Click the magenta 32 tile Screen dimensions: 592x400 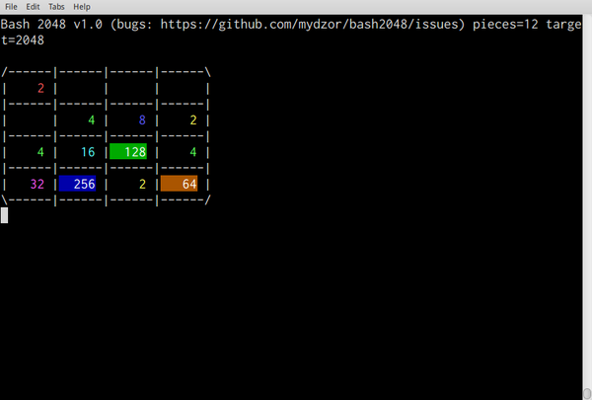(x=37, y=184)
